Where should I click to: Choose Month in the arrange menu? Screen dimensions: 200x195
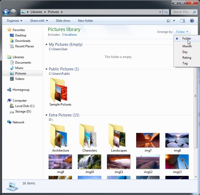click(x=187, y=46)
